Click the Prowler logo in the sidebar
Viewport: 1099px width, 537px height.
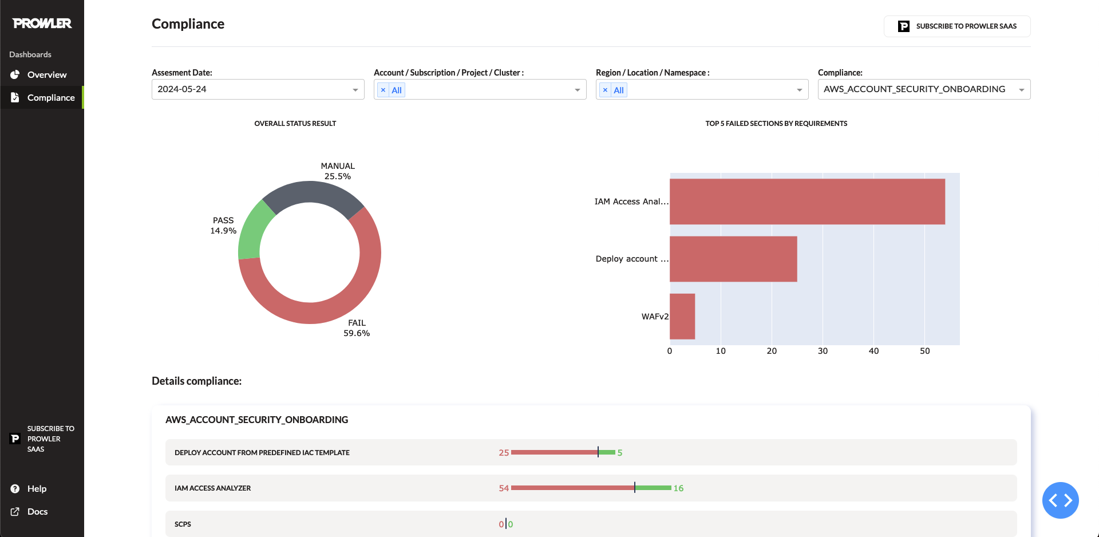click(42, 23)
